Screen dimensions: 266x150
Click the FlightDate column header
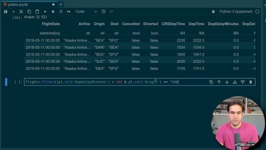pos(51,24)
